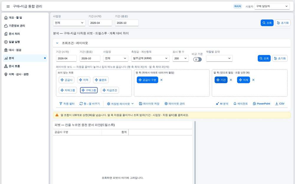Collapse the 조회조건 · 레이아웃 section
This screenshot has width=295, height=184.
tap(57, 43)
